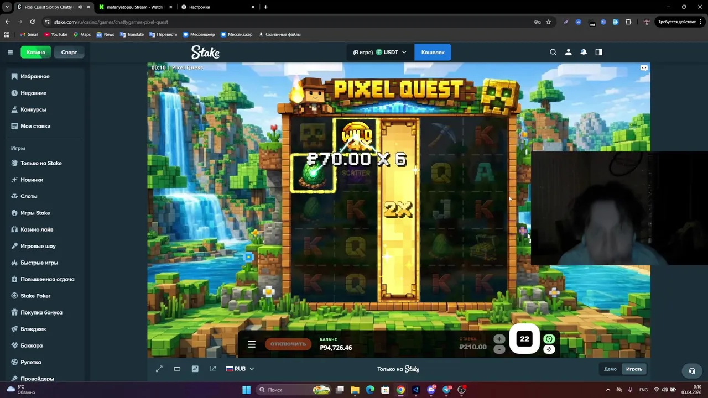708x398 pixels.
Task: Select the Спорт tab
Action: (x=69, y=52)
